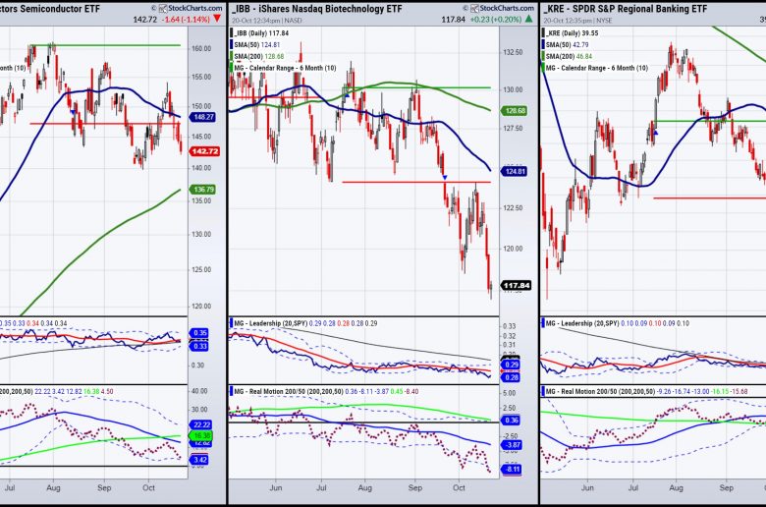The width and height of the screenshot is (766, 507).
Task: Click the blue 0.35 Leadership tag
Action: pos(199,333)
